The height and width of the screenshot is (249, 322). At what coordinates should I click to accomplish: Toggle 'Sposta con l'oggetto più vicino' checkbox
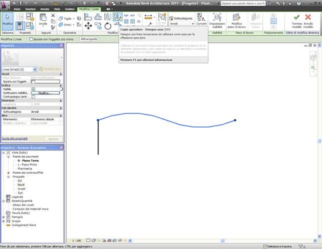[31, 39]
